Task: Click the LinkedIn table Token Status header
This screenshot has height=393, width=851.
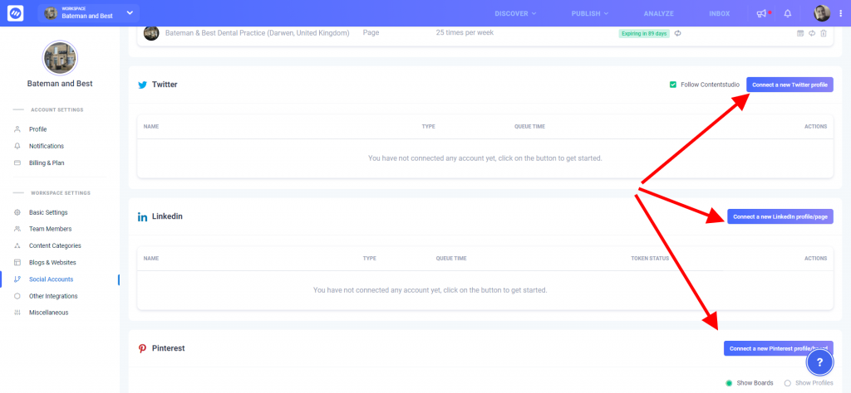Action: click(x=650, y=258)
